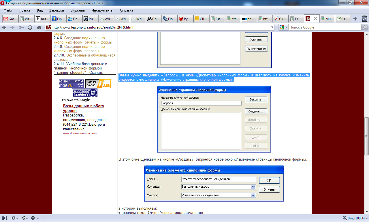Click the scrollbar up arrow
The height and width of the screenshot is (222, 369).
(367, 34)
